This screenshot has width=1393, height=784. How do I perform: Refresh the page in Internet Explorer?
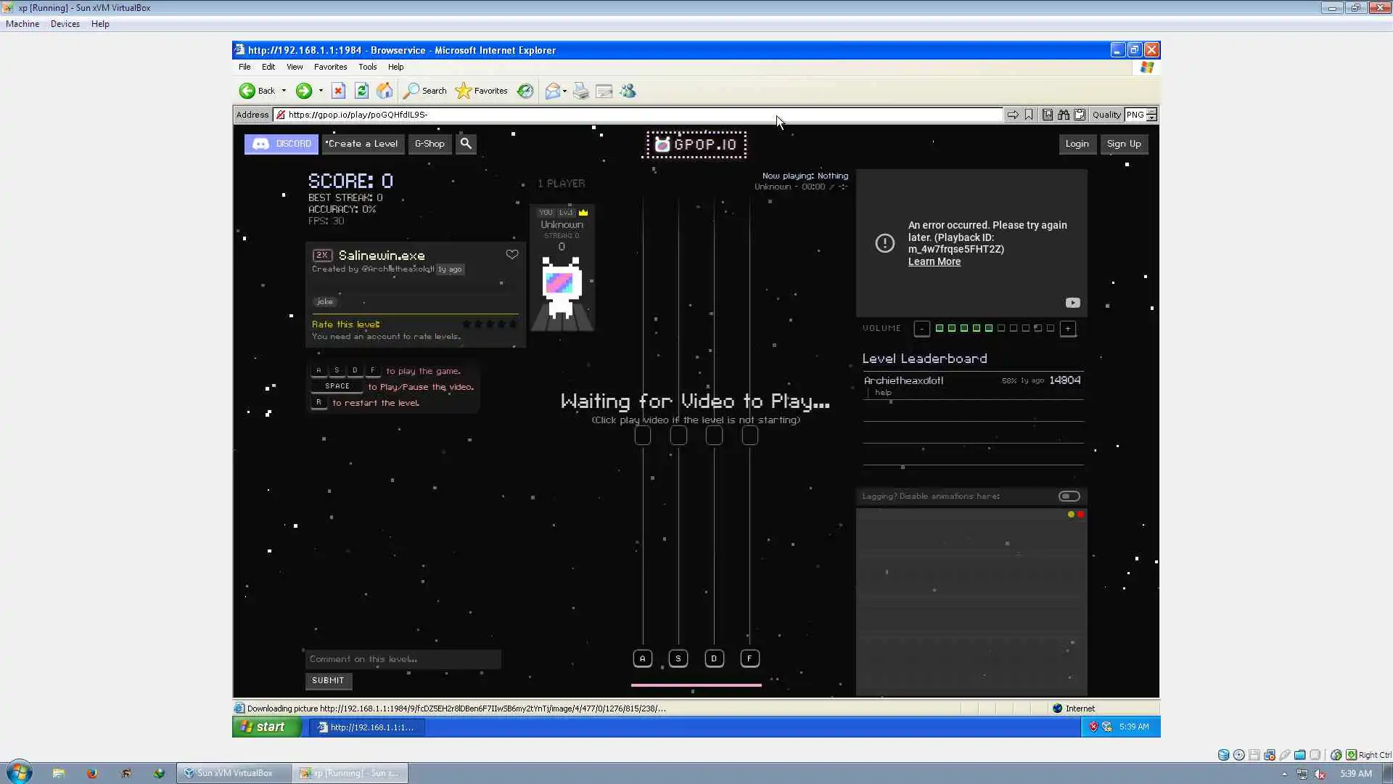click(361, 91)
